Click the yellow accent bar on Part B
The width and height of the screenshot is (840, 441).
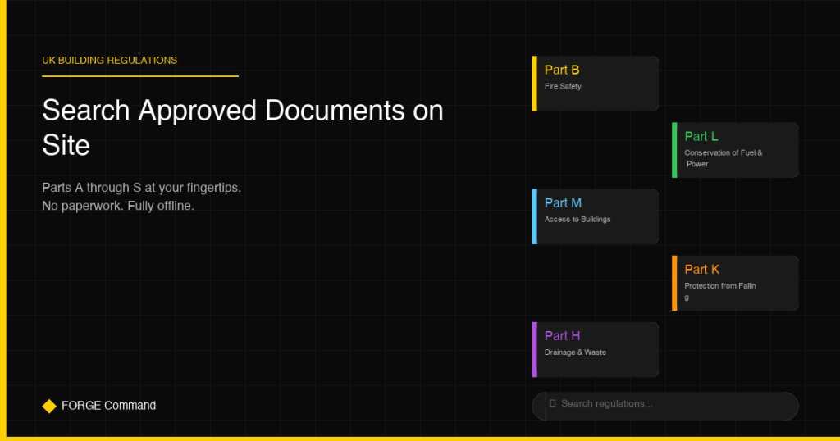pos(535,84)
